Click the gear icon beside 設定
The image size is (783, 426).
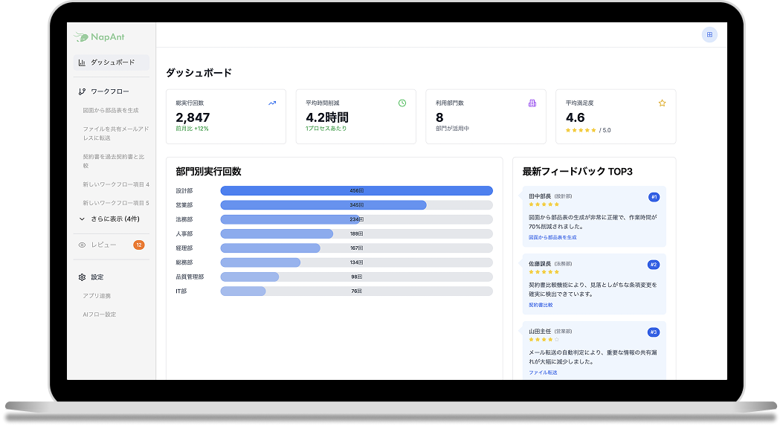coord(82,277)
